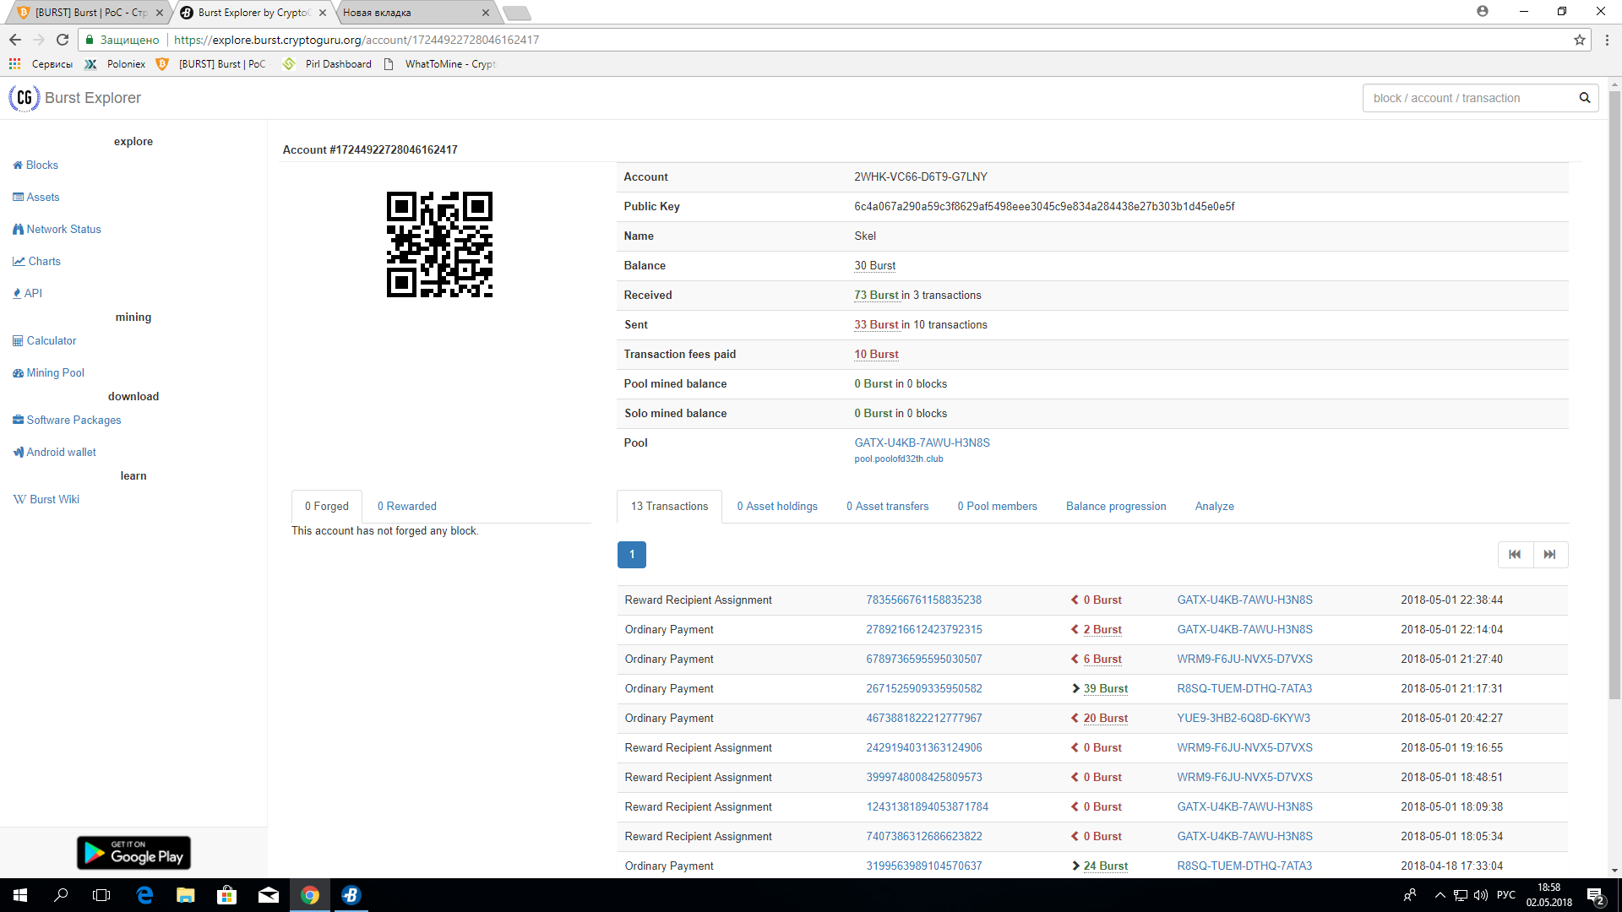Click volume icon in system tray
This screenshot has height=912, width=1622.
tap(1480, 895)
